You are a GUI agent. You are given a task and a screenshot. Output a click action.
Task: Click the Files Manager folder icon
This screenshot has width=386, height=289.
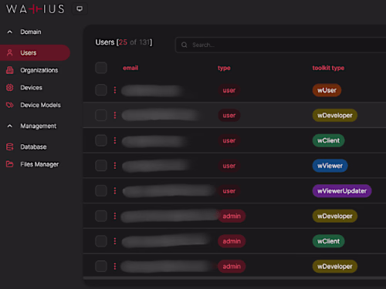10,164
